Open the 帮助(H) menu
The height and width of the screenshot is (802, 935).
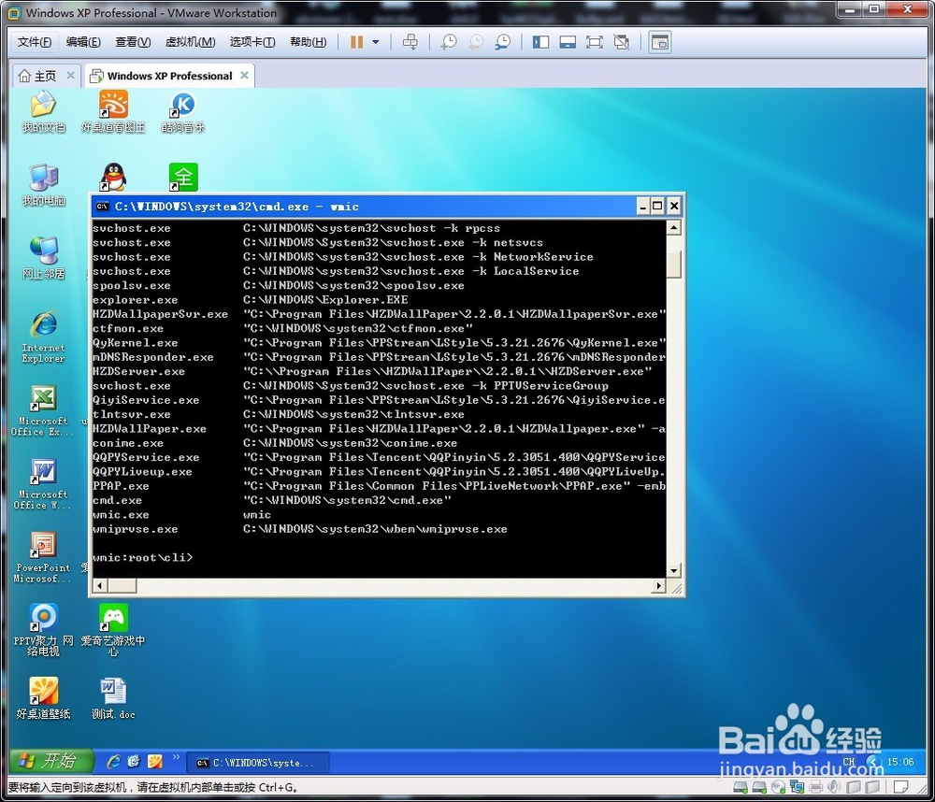(308, 42)
